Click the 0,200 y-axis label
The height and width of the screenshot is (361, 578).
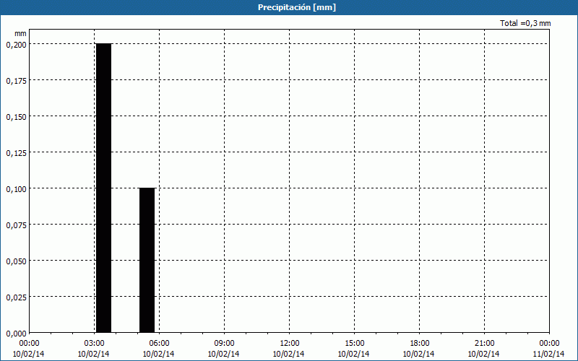tap(17, 45)
